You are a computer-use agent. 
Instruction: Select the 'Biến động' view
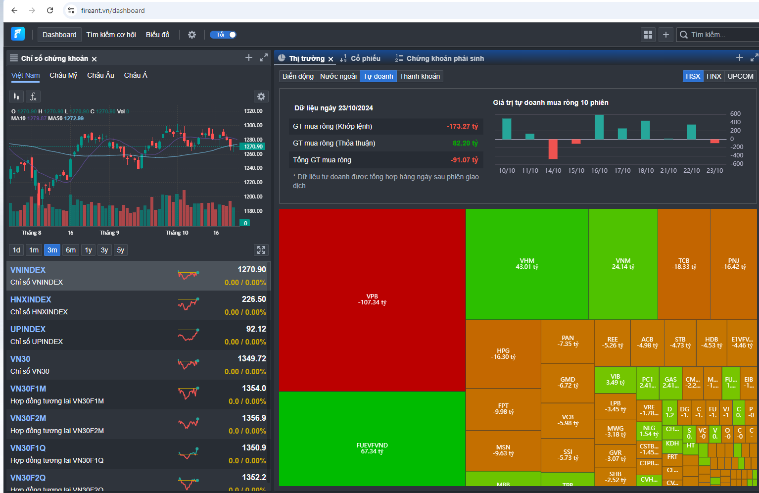tap(298, 76)
